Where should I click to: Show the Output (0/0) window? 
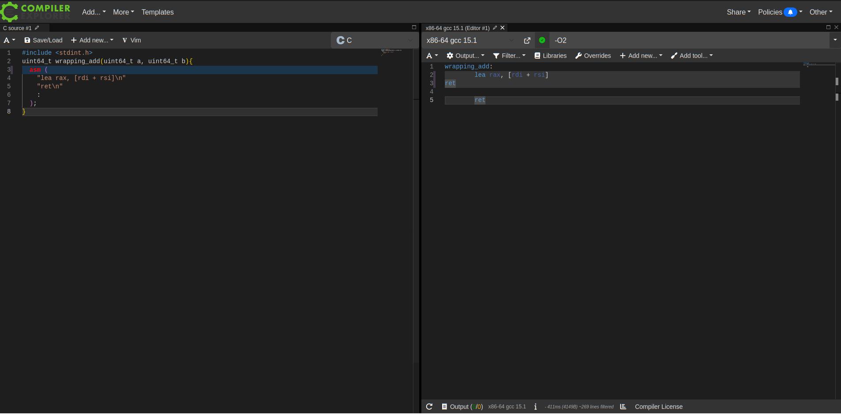point(462,407)
